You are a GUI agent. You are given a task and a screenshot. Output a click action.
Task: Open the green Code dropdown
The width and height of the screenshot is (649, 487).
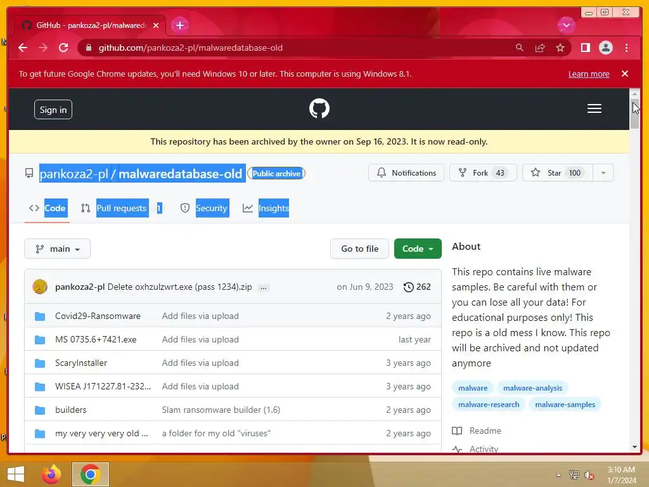tap(418, 249)
